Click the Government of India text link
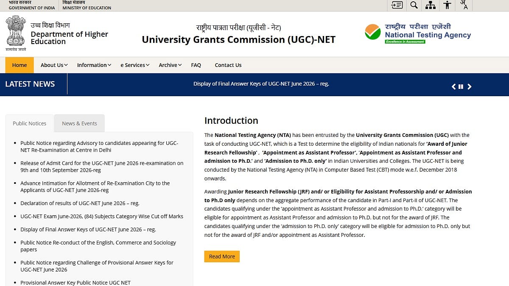The image size is (509, 286). [32, 5]
